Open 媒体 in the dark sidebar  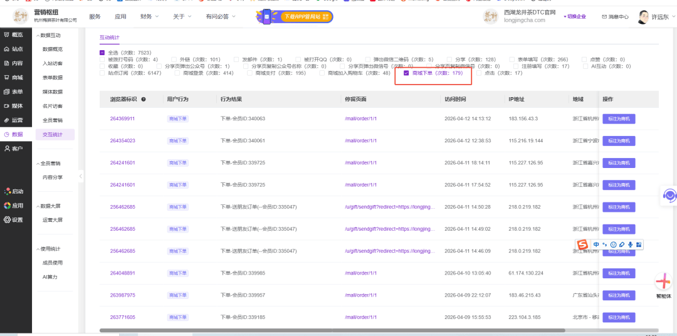14,106
